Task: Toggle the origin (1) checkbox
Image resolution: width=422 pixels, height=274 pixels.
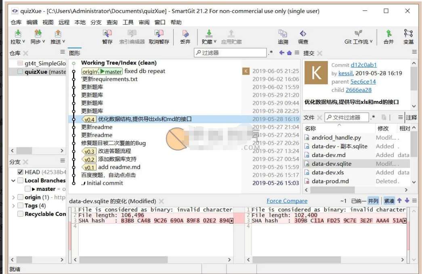Action: coord(20,197)
